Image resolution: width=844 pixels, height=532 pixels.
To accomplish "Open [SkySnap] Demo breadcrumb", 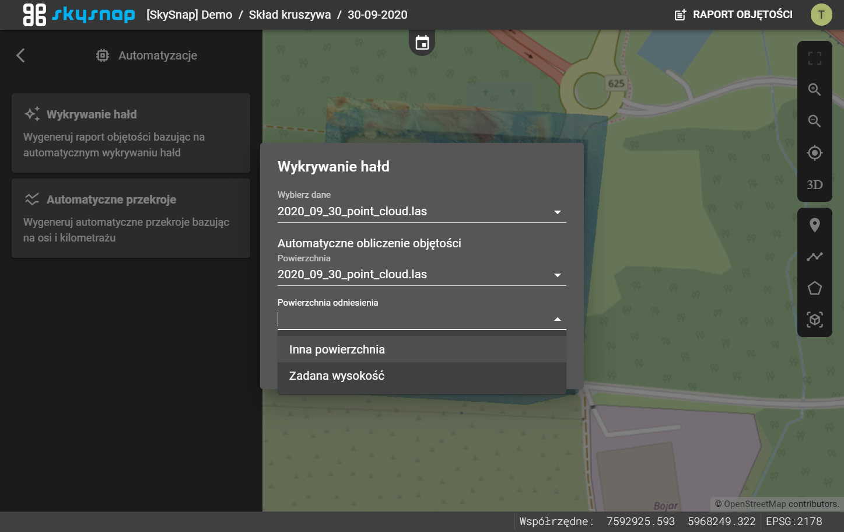I will click(190, 15).
